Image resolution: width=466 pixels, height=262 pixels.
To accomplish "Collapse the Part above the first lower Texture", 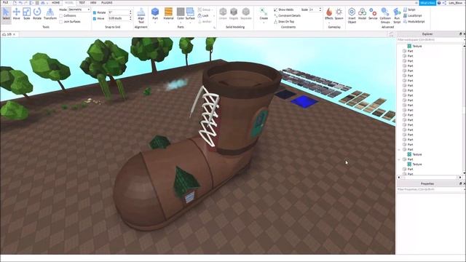I will click(399, 149).
